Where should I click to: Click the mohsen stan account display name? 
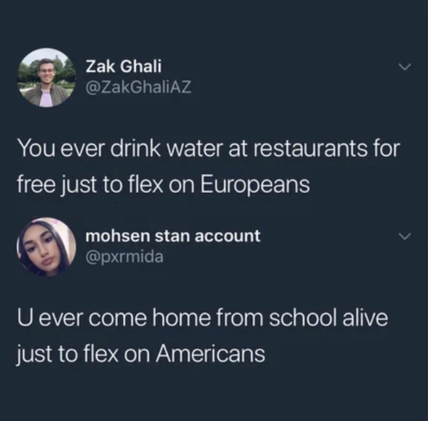click(173, 236)
